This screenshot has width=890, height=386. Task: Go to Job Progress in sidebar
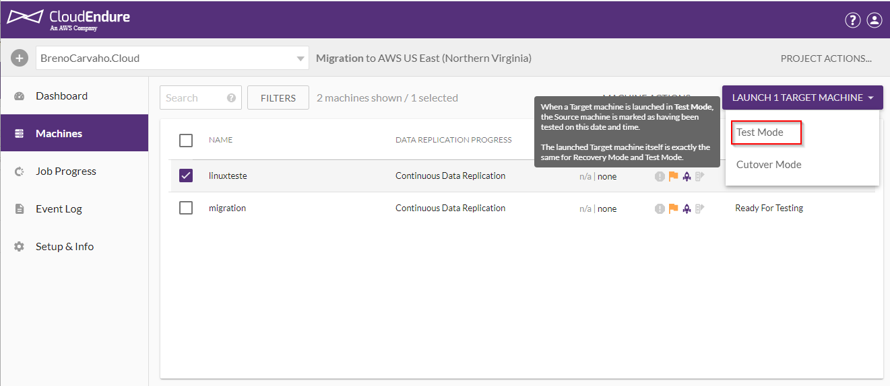tap(66, 171)
